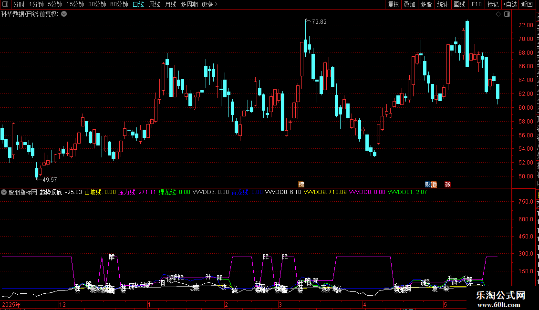Click month 12 on the time axis
Image resolution: width=539 pixels, height=310 pixels.
click(62, 304)
